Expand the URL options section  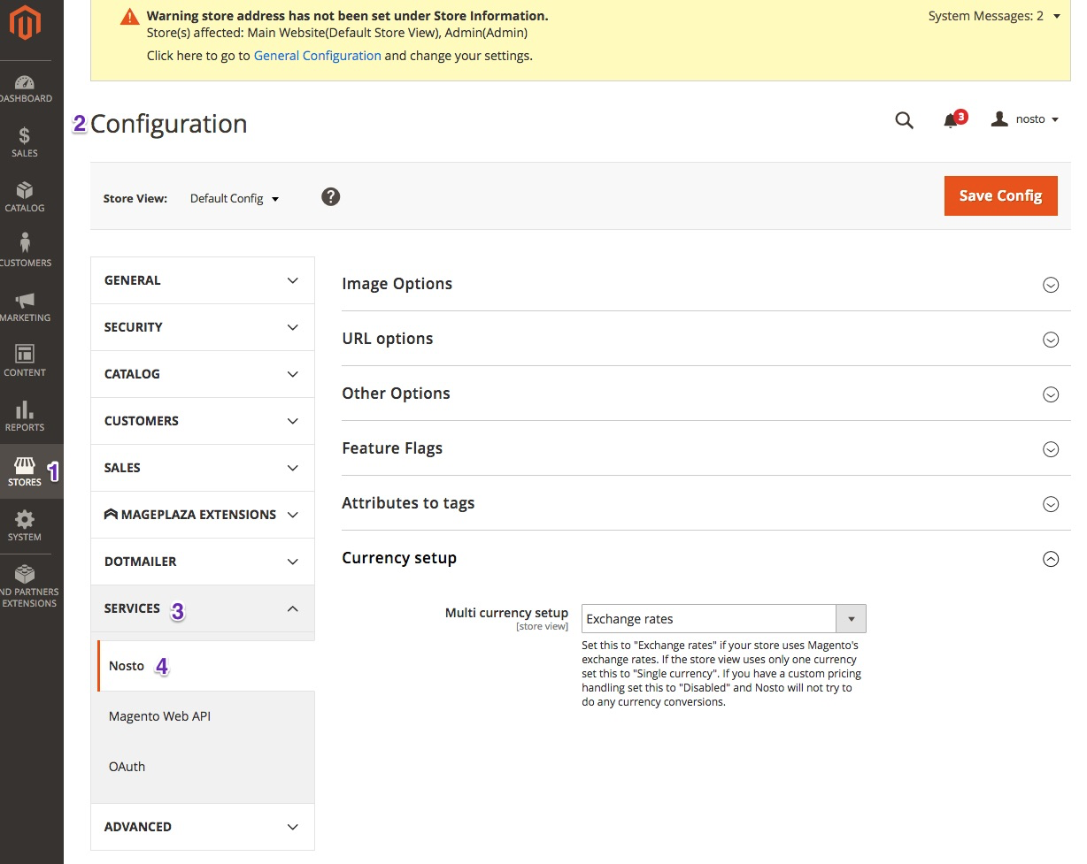tap(705, 339)
